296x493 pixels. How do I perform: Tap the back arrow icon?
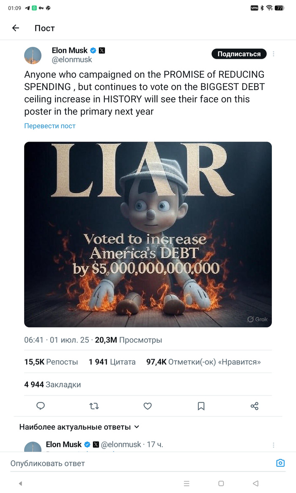pos(16,28)
